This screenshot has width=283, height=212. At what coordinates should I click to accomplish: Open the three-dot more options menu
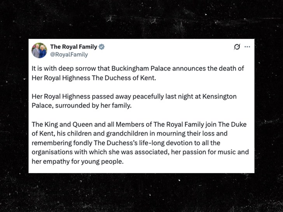pos(247,47)
